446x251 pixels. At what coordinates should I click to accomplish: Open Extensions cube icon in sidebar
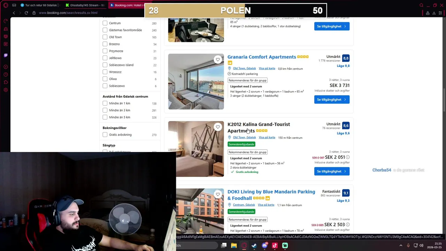click(x=6, y=82)
